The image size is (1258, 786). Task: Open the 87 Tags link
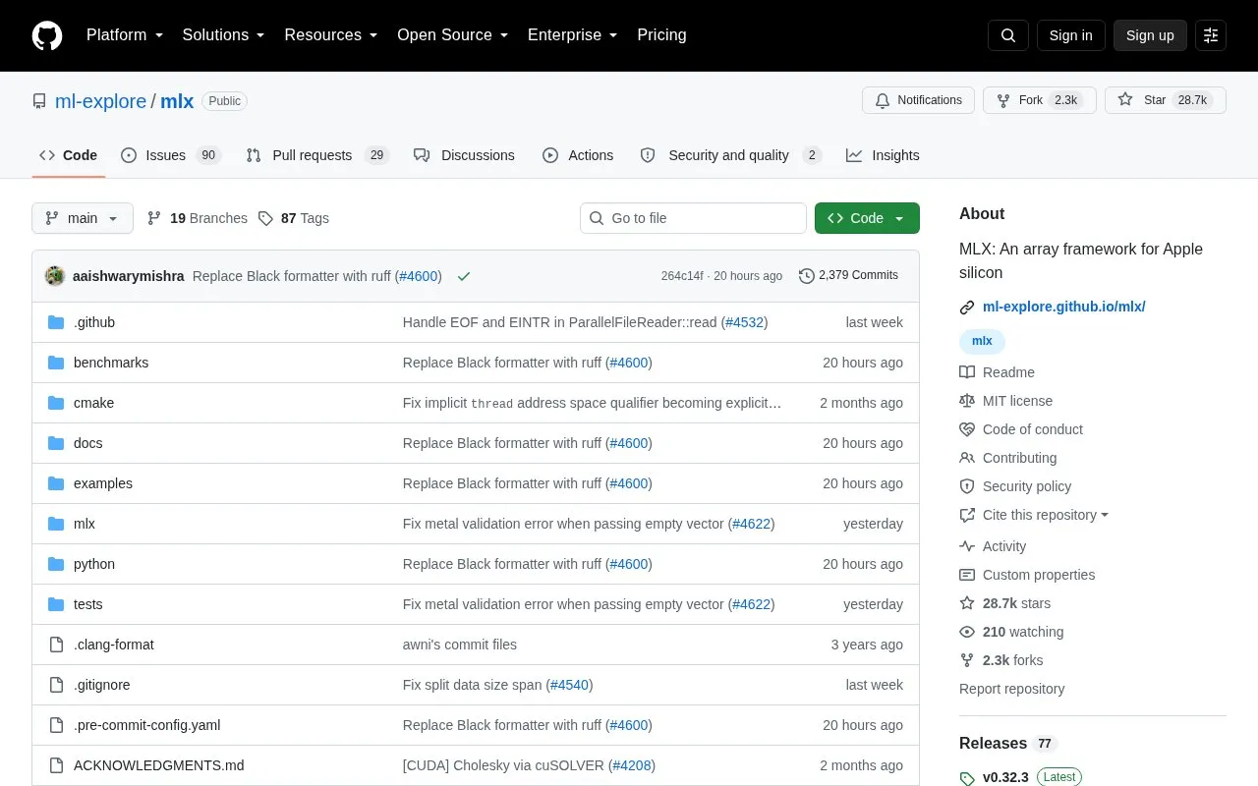(294, 218)
